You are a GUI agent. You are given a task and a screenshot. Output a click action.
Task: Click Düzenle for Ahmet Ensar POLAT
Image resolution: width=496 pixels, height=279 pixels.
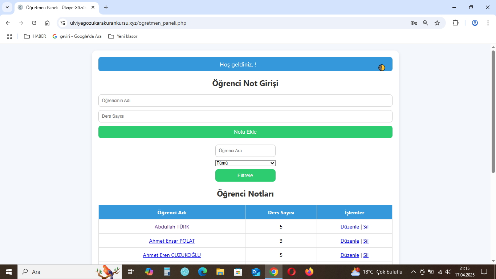pos(350,241)
